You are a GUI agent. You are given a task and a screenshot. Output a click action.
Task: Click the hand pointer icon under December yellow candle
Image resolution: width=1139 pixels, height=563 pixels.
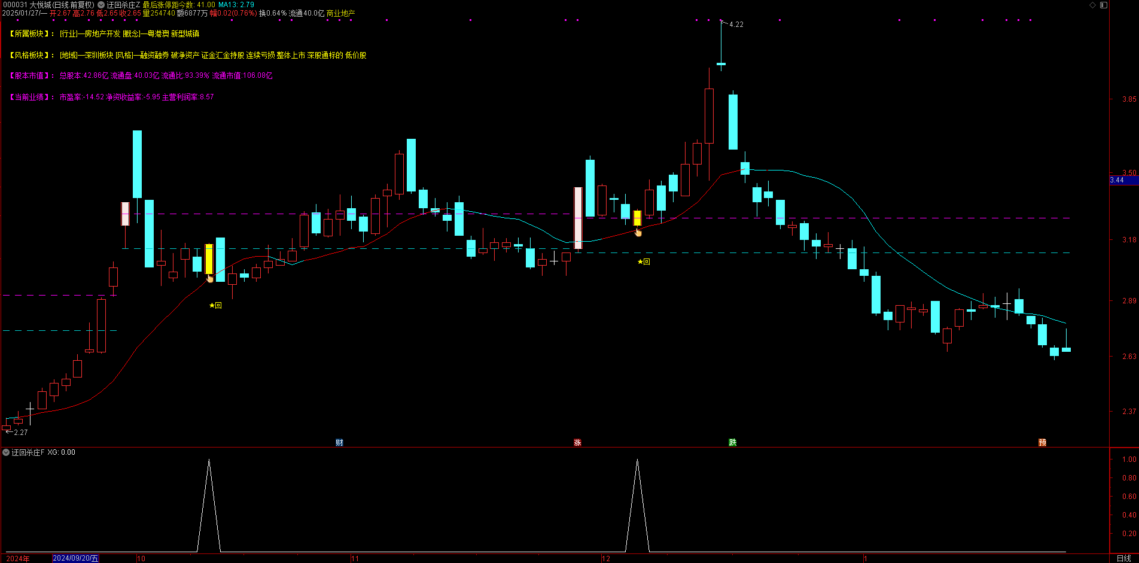638,232
